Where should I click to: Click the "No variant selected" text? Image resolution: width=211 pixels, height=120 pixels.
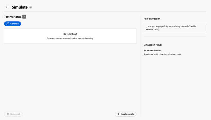click(x=152, y=50)
